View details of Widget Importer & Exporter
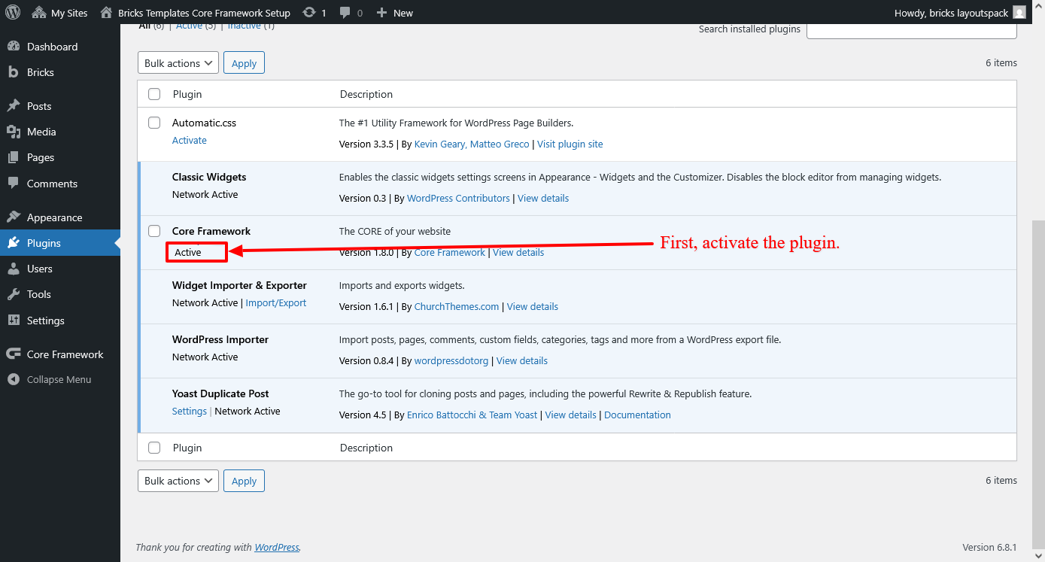 (x=533, y=307)
